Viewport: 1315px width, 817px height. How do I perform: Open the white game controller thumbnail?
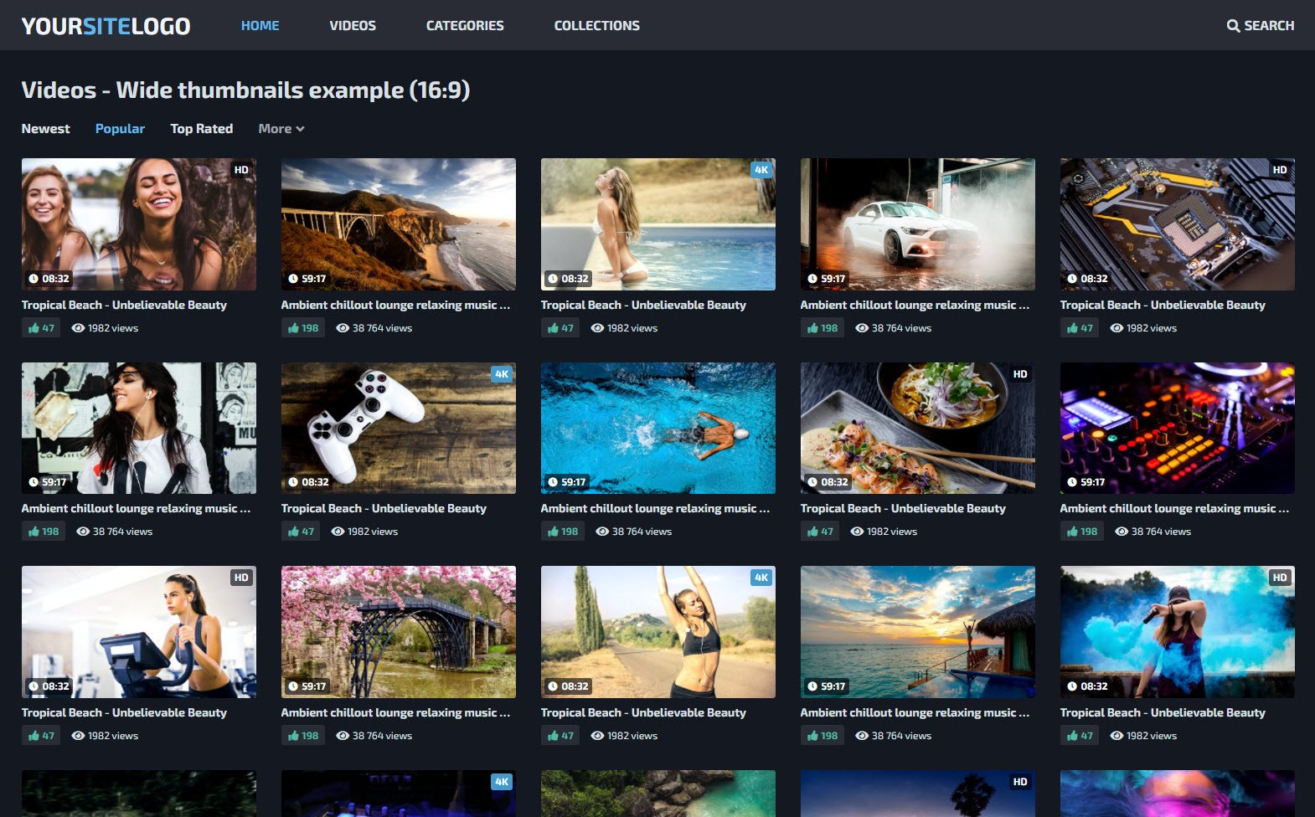pyautogui.click(x=399, y=428)
